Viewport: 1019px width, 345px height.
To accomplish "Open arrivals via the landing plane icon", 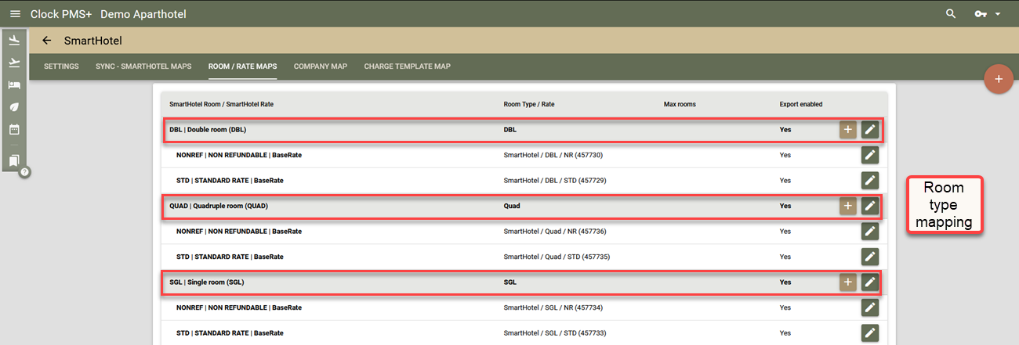I will [x=14, y=41].
